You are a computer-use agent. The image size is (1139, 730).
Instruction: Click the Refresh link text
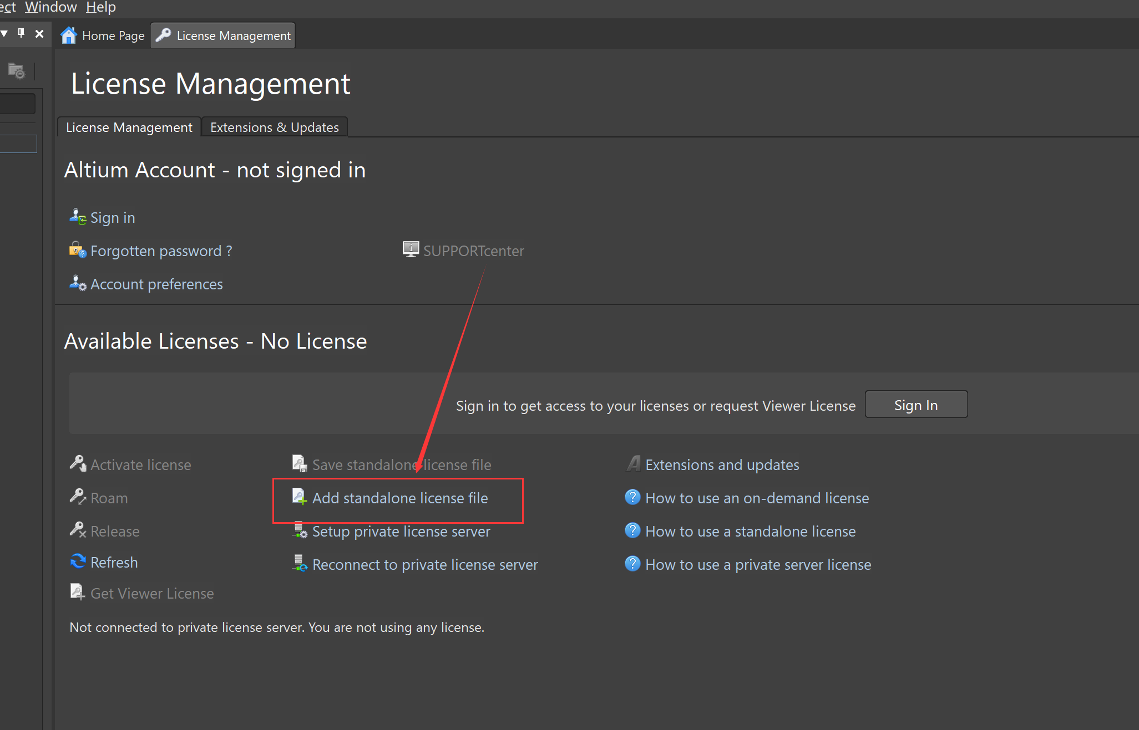coord(114,563)
